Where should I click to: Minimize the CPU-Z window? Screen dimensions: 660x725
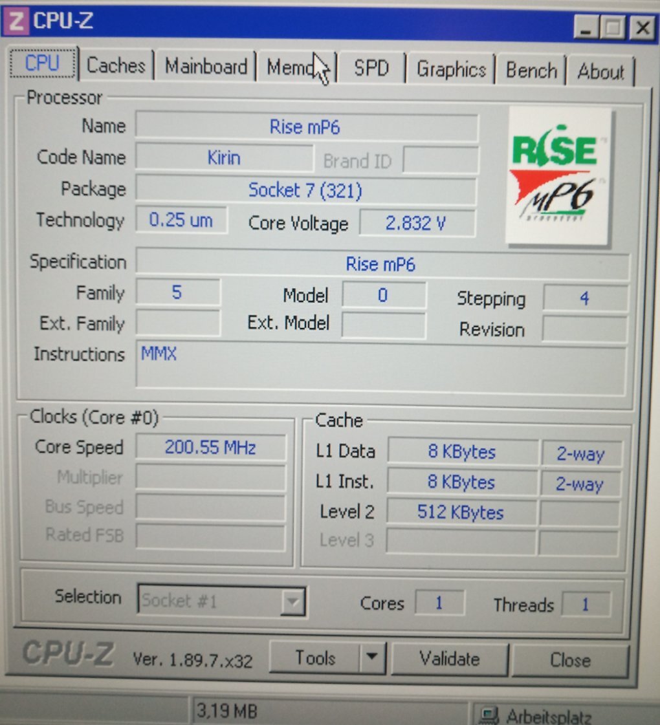tap(586, 28)
